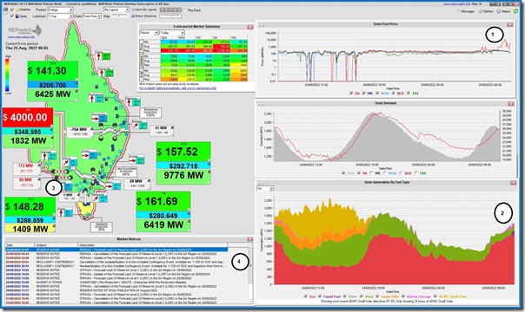Screen dimensions: 525x312
Task: Open the Lookback dropdown
Action: point(60,16)
